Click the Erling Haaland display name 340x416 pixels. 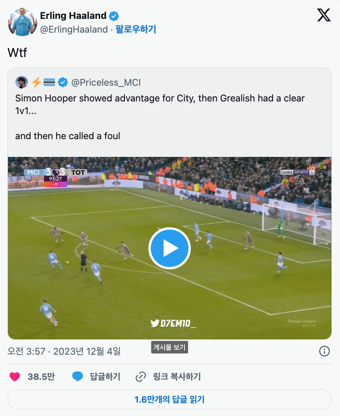[73, 16]
